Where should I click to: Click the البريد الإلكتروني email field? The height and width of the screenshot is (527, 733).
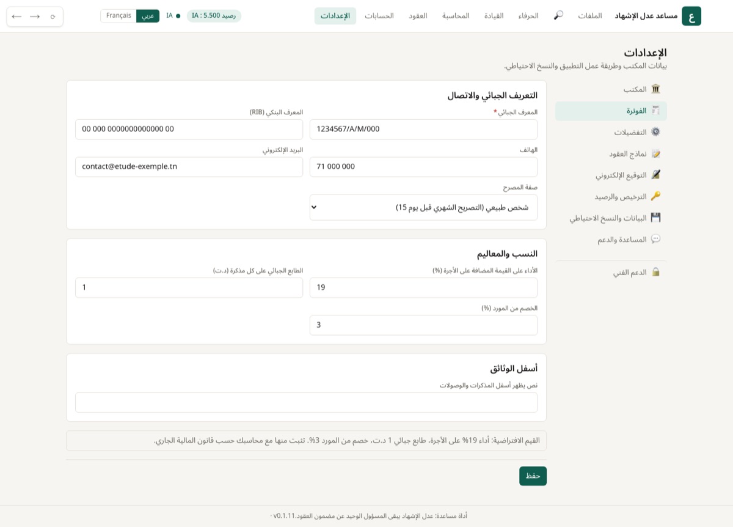tap(189, 167)
